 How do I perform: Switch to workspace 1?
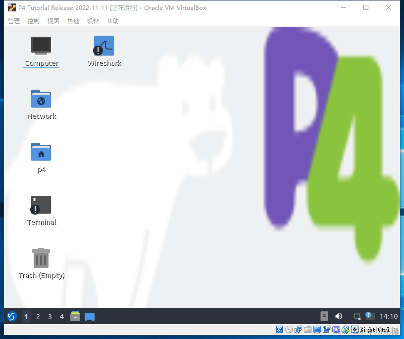tap(26, 317)
